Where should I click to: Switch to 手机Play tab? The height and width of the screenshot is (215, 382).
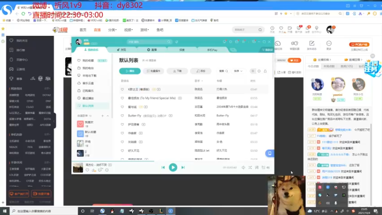[212, 50]
